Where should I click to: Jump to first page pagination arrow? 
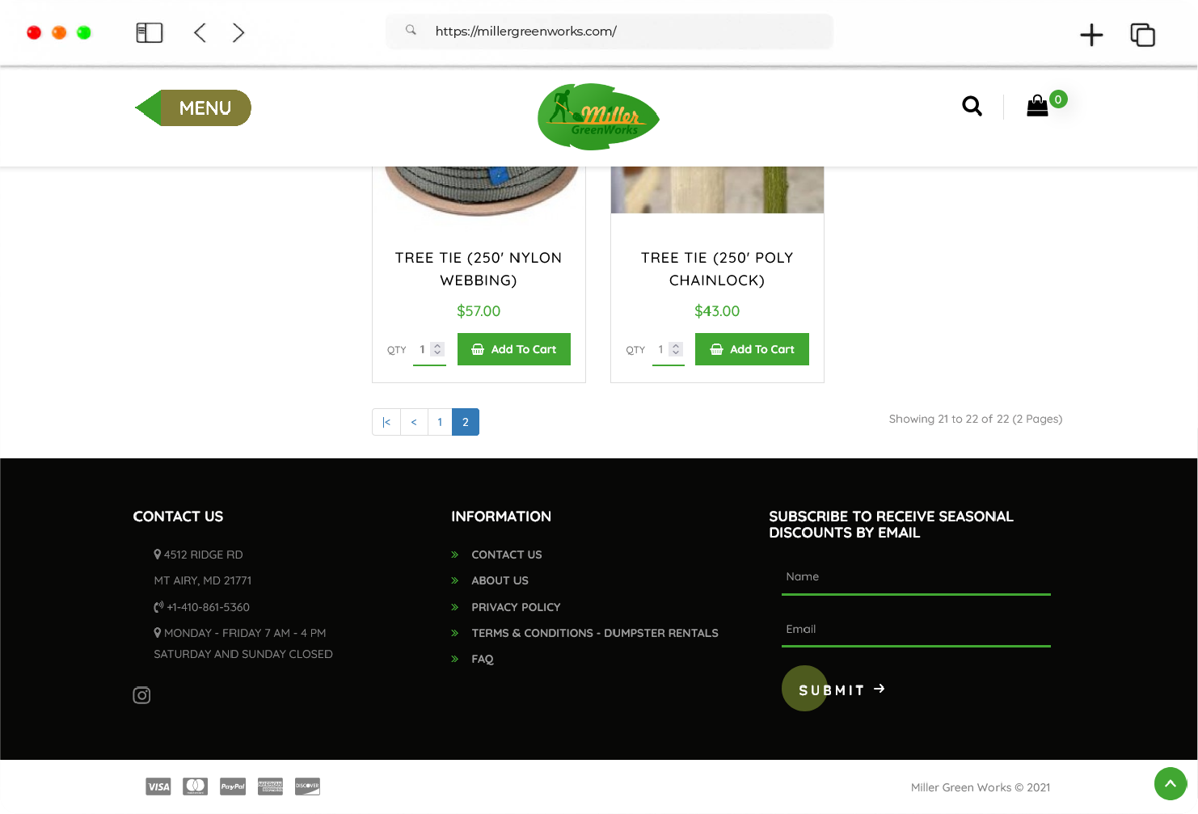pos(386,422)
